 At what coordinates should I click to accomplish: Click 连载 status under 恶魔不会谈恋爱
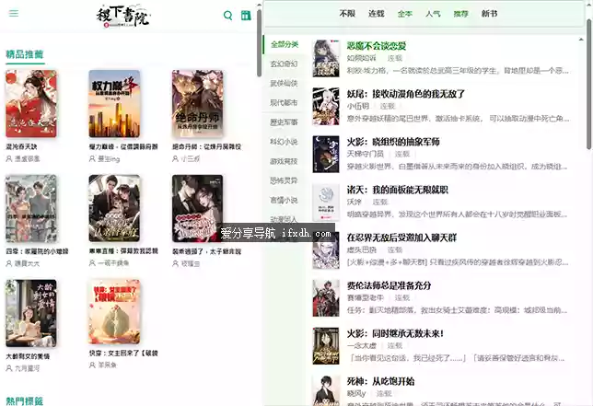pos(395,58)
